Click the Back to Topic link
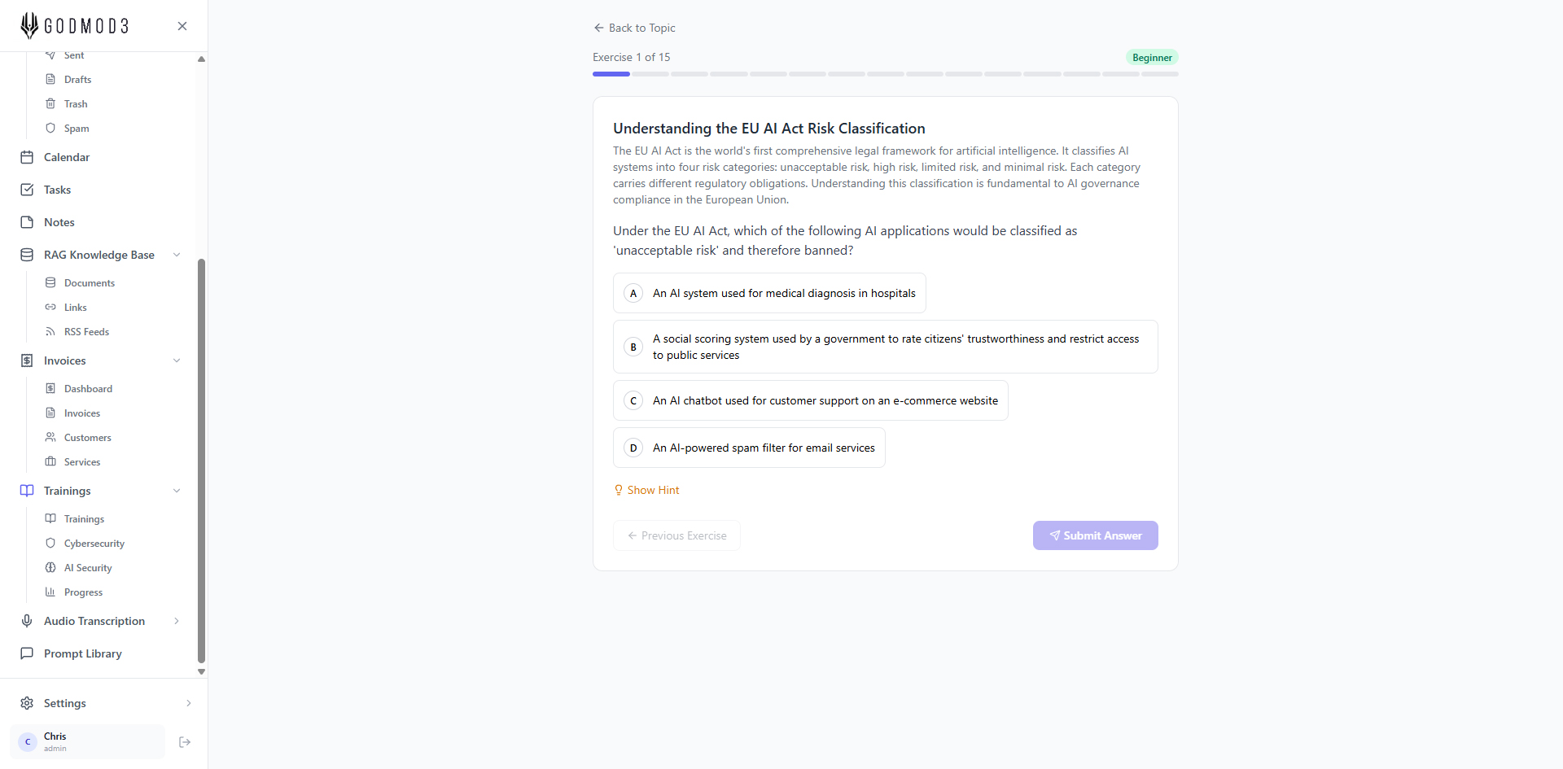1563x769 pixels. point(635,28)
